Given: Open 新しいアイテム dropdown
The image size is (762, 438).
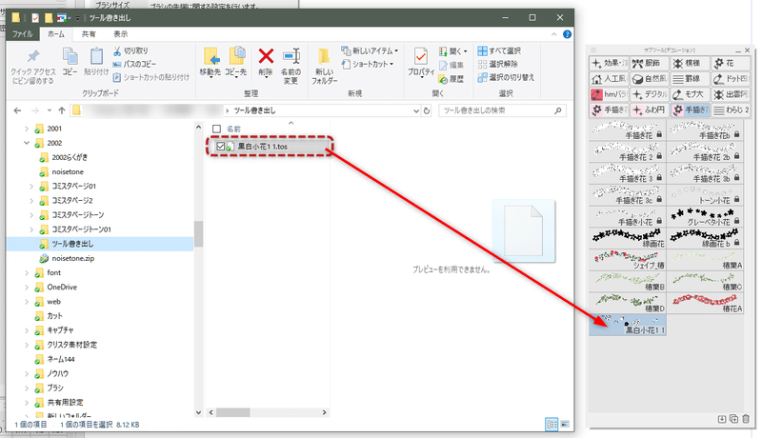Looking at the screenshot, I should 370,50.
